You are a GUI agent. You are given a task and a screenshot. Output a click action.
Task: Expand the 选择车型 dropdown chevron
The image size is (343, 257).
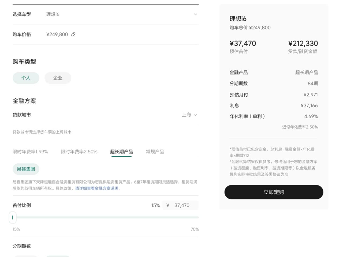pyautogui.click(x=195, y=14)
